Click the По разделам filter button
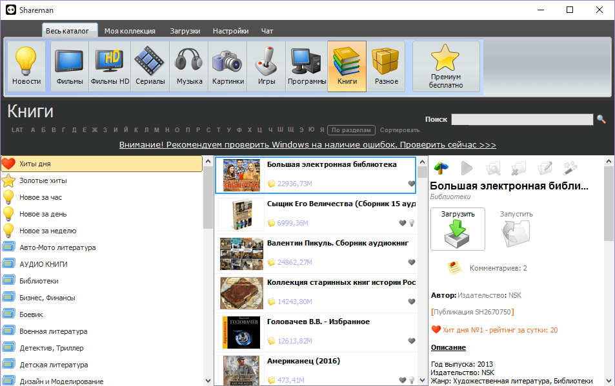 (x=352, y=130)
